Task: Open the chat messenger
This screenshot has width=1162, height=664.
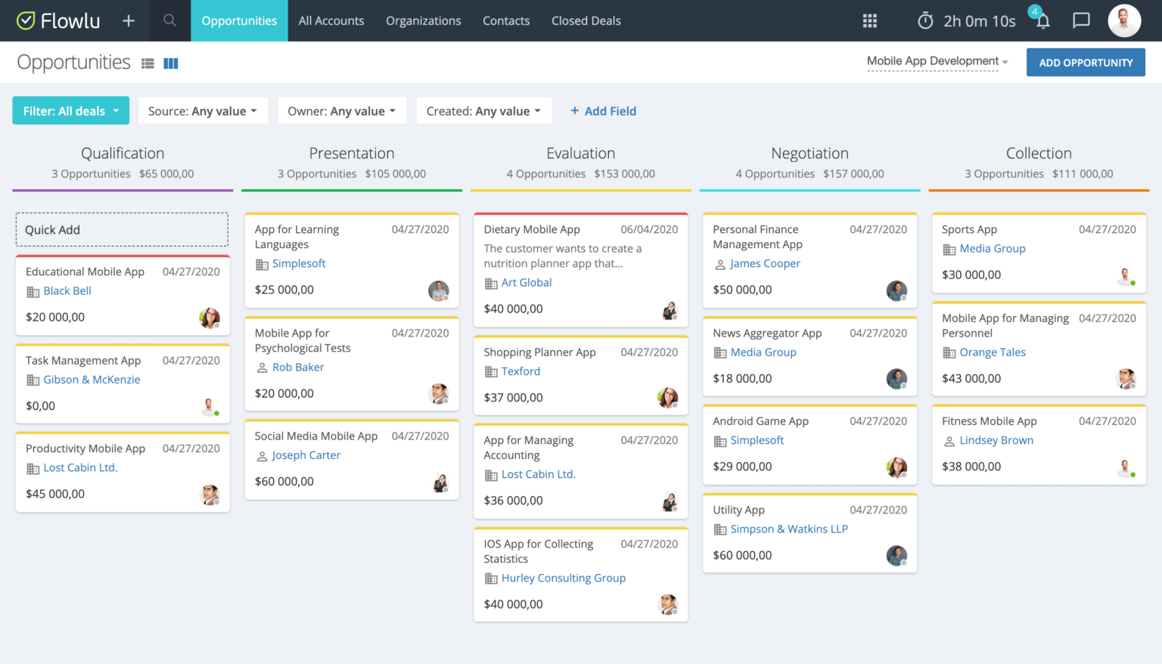Action: pyautogui.click(x=1081, y=20)
